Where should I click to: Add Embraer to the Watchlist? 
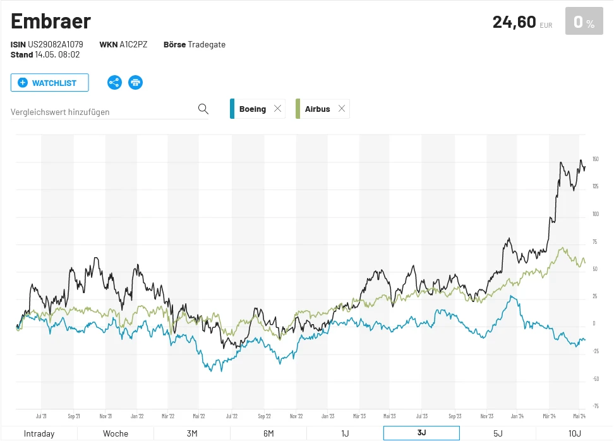(x=49, y=83)
